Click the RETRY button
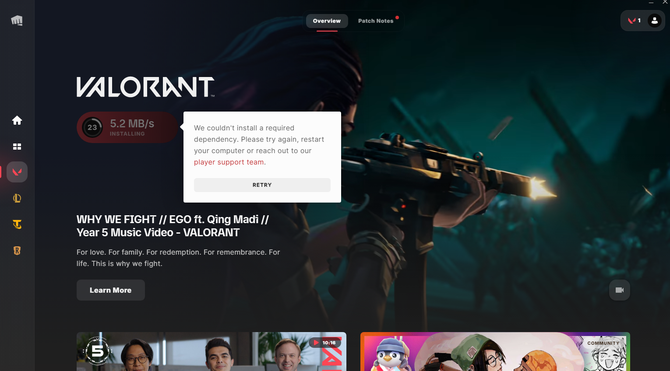 tap(262, 185)
